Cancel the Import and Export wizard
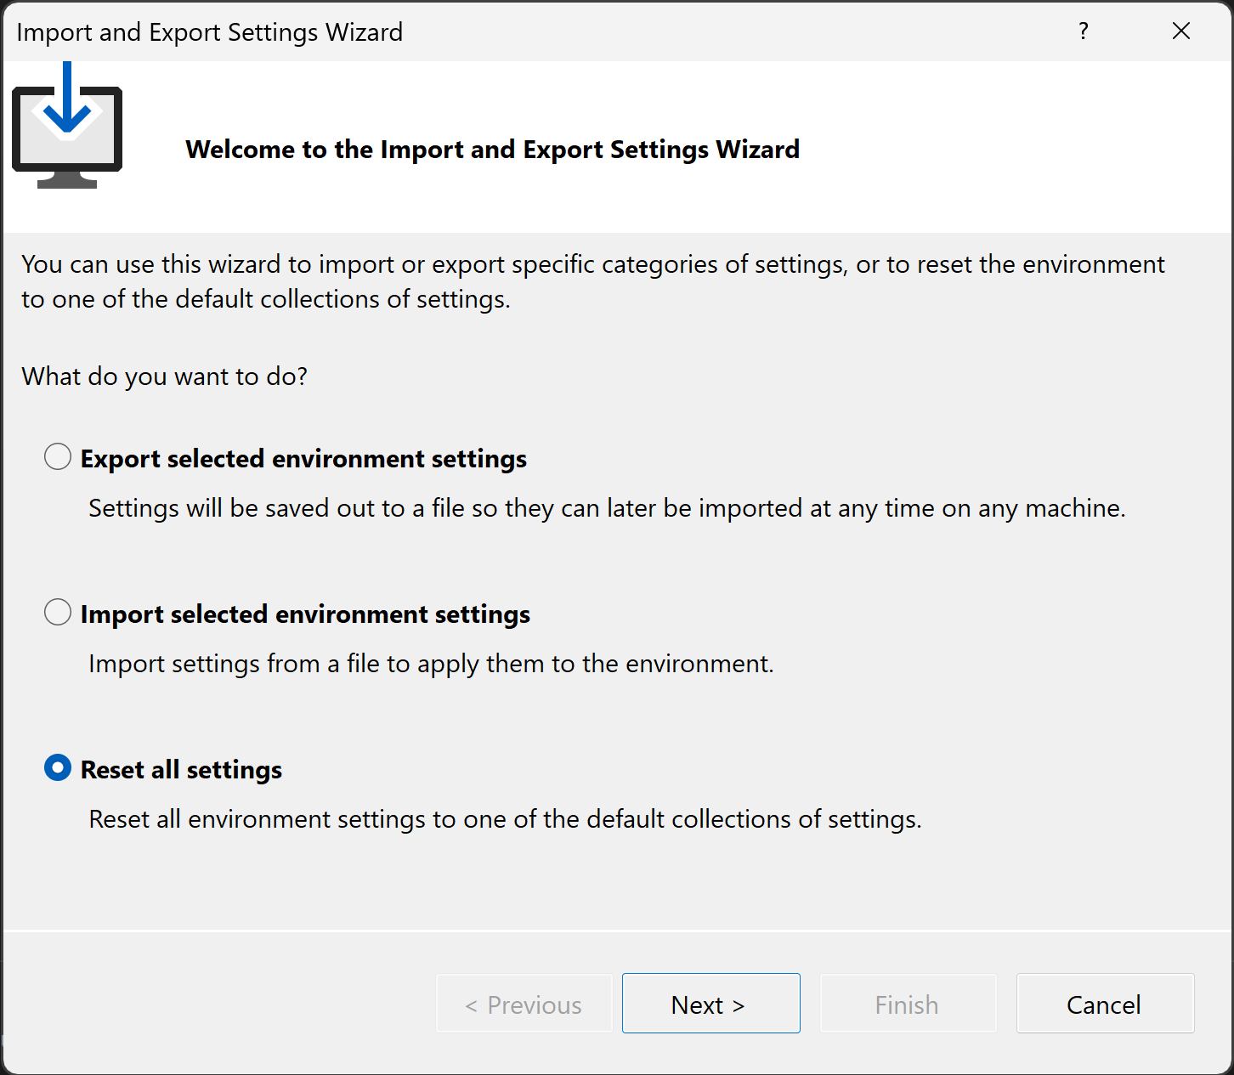 tap(1104, 1004)
